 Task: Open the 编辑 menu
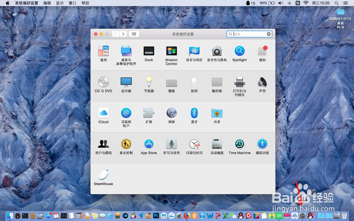click(47, 3)
